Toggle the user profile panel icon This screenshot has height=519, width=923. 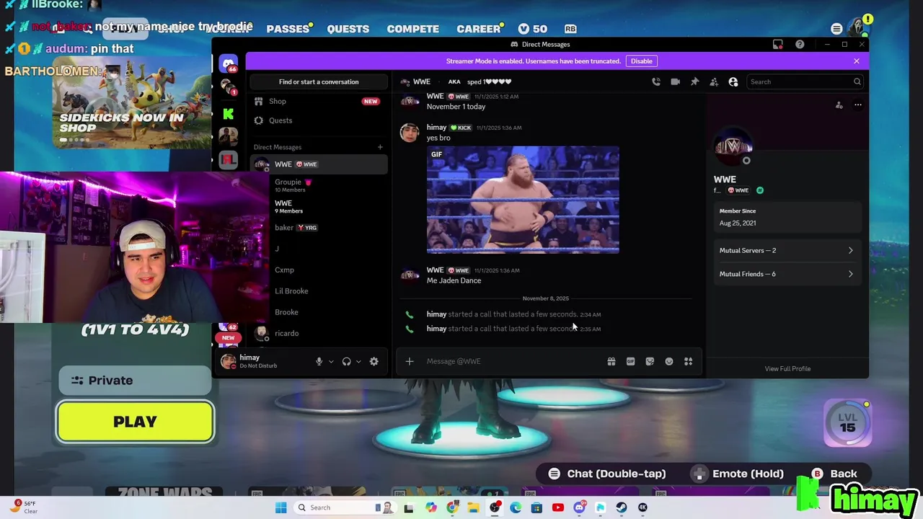(733, 81)
